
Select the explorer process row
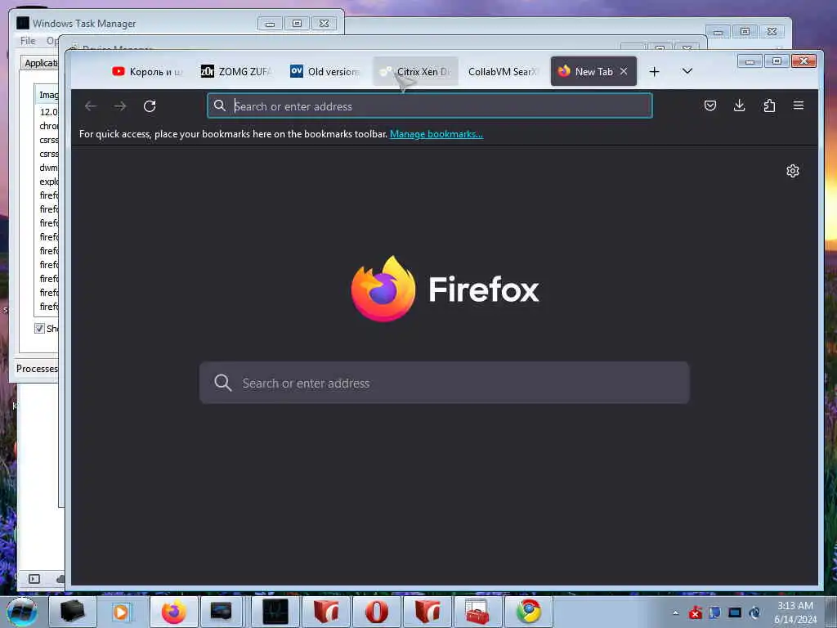[x=47, y=182]
